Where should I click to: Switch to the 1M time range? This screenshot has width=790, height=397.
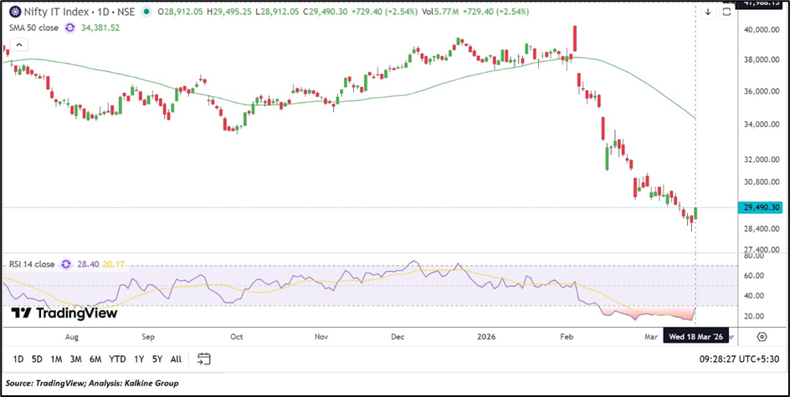click(x=56, y=359)
